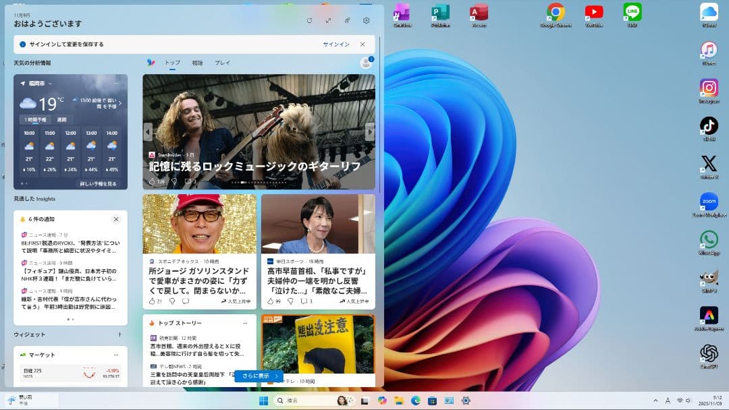Dislike the 所ジョージ gas station article
The height and width of the screenshot is (410, 729).
pyautogui.click(x=172, y=301)
